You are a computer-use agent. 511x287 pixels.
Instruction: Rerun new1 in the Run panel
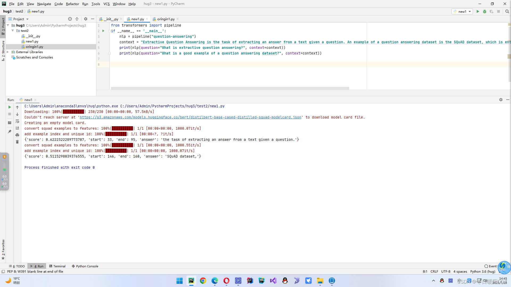[x=10, y=107]
